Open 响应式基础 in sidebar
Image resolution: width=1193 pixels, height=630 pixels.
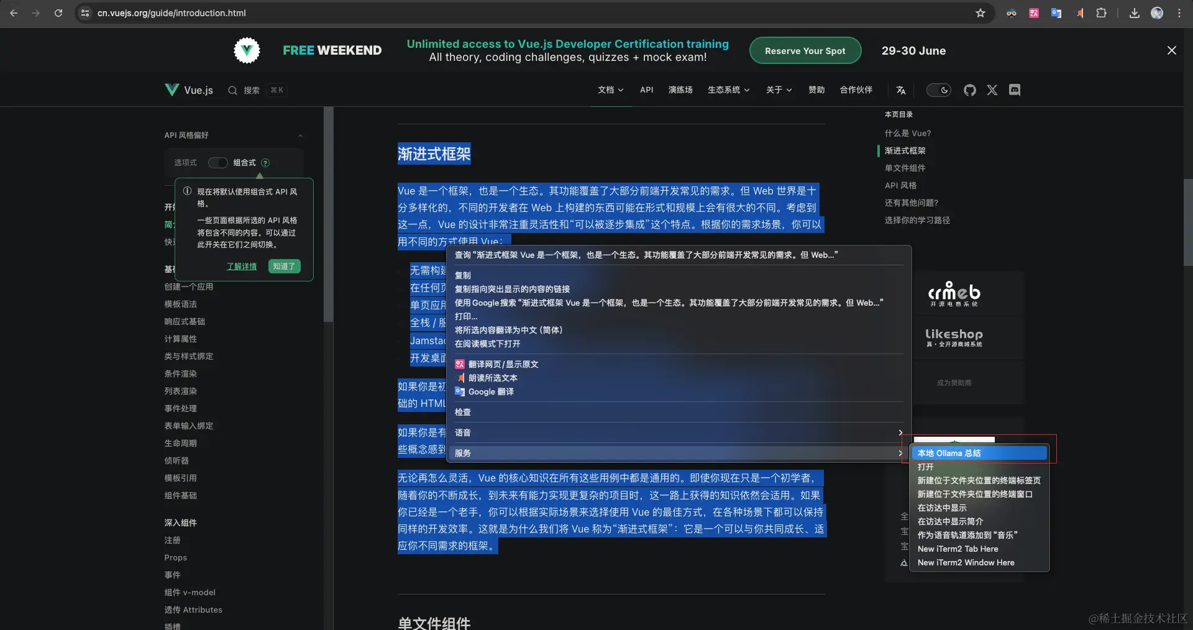(185, 322)
